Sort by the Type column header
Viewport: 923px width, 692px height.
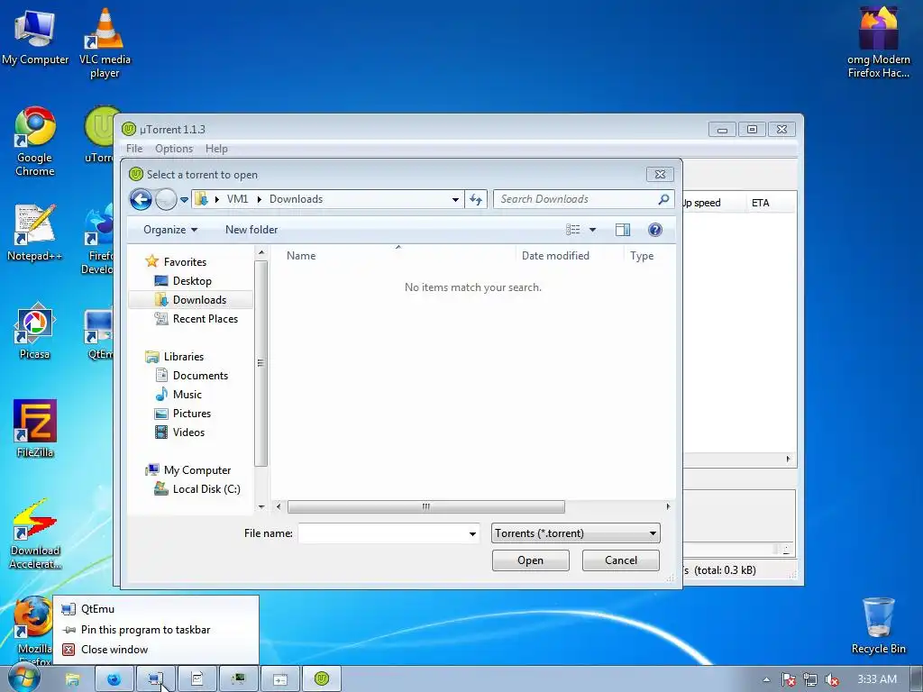pyautogui.click(x=649, y=255)
